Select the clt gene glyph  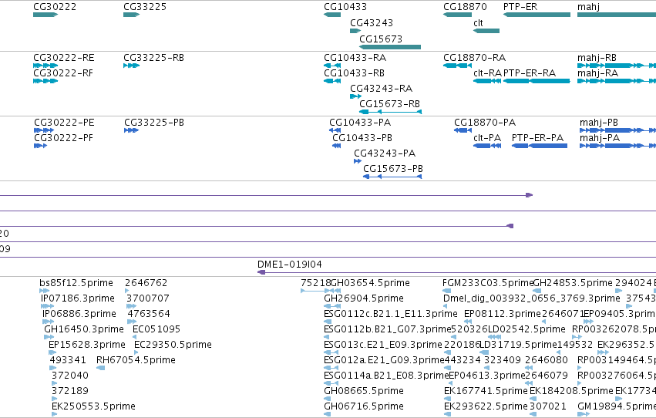[x=486, y=31]
